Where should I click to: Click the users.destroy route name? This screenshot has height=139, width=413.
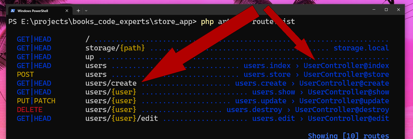coord(254,110)
